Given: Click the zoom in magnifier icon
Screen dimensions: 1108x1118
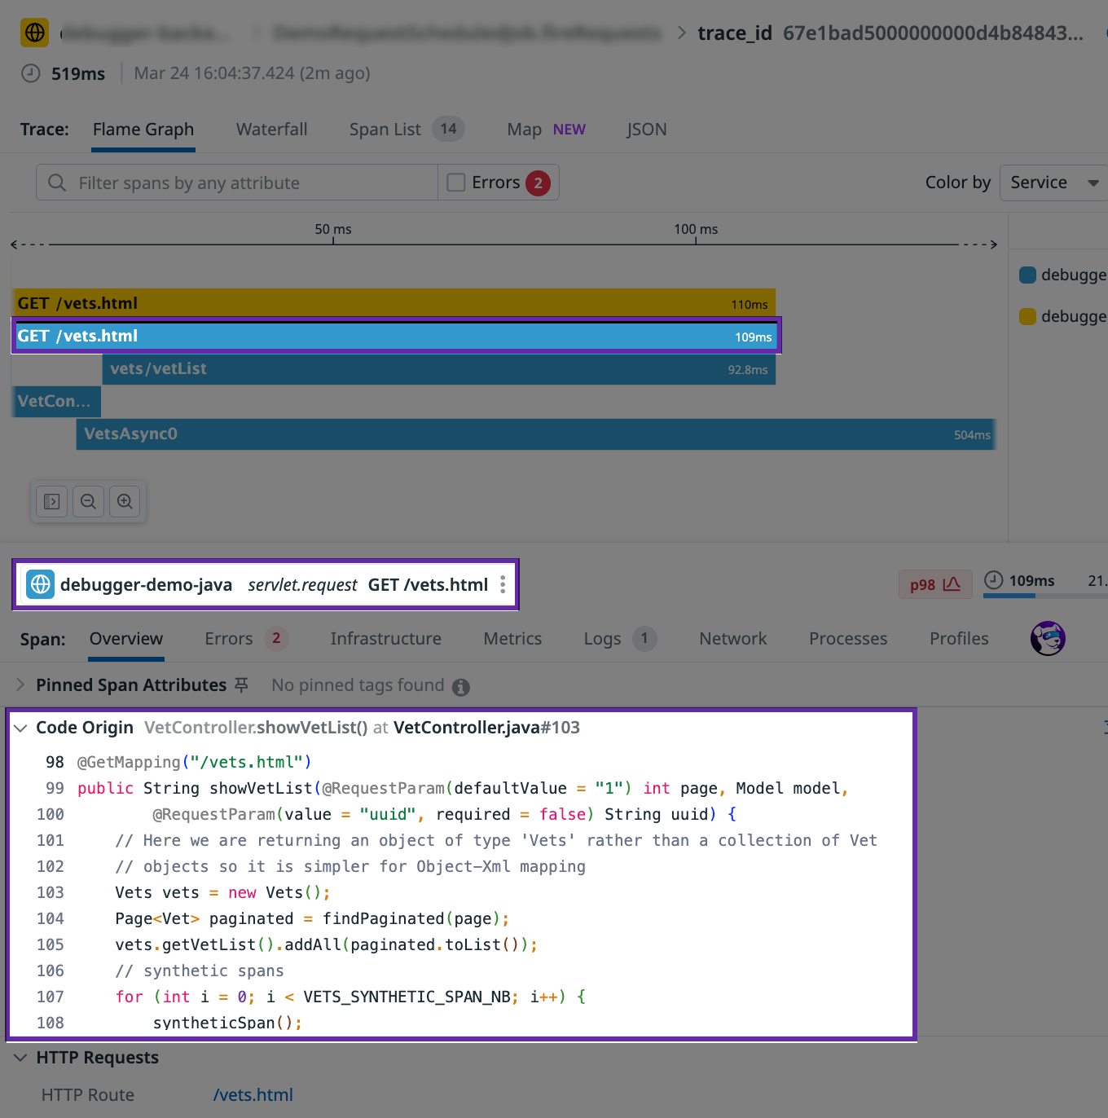Looking at the screenshot, I should click(125, 501).
